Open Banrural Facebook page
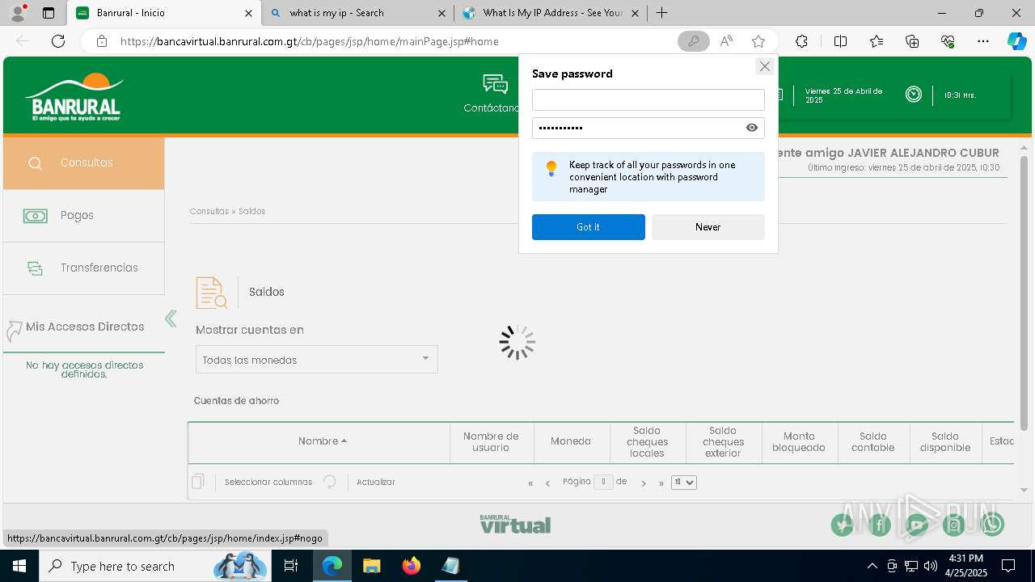The image size is (1035, 582). click(880, 525)
